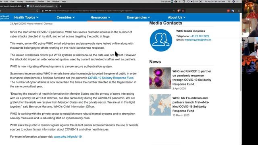Expand the About Us dropdown
The width and height of the screenshot is (258, 145).
[x=177, y=17]
